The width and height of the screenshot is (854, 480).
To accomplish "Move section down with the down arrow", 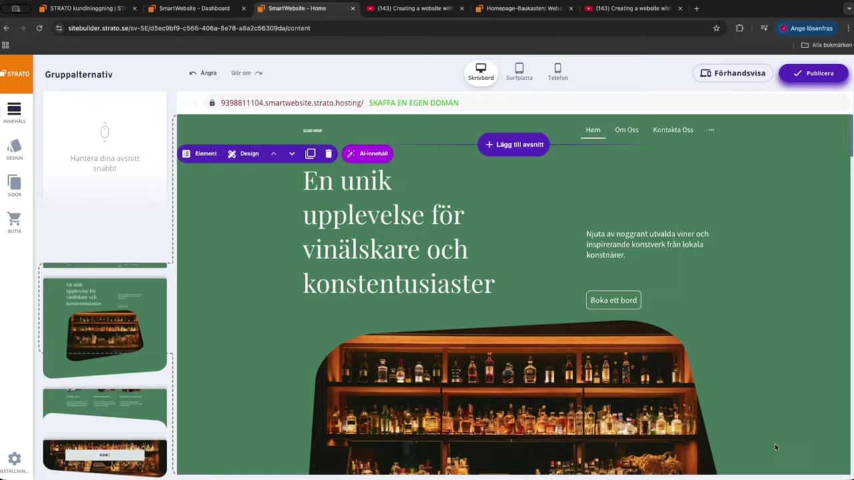I will (x=292, y=153).
